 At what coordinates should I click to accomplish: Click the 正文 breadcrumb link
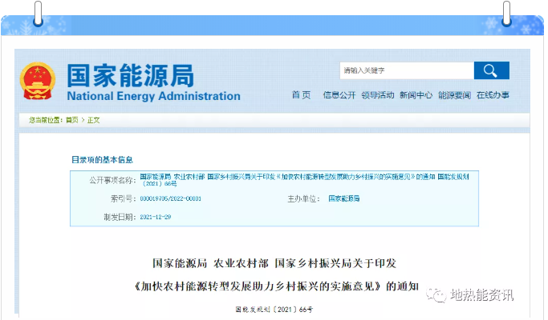coord(94,120)
